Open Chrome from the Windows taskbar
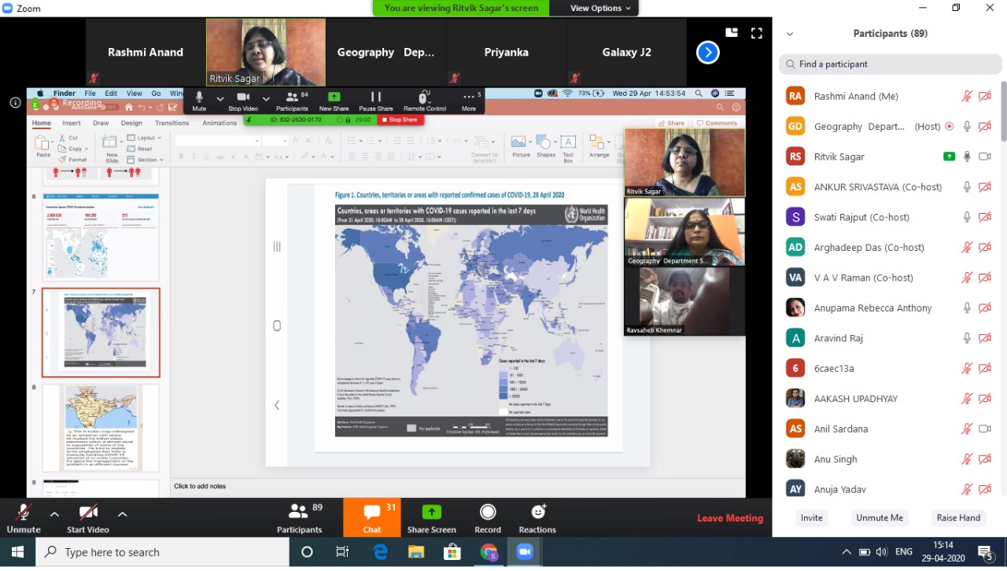Image resolution: width=1007 pixels, height=571 pixels. (x=489, y=552)
